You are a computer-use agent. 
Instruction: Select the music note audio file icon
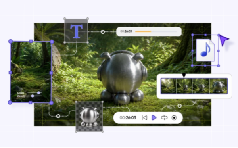[x=205, y=50]
